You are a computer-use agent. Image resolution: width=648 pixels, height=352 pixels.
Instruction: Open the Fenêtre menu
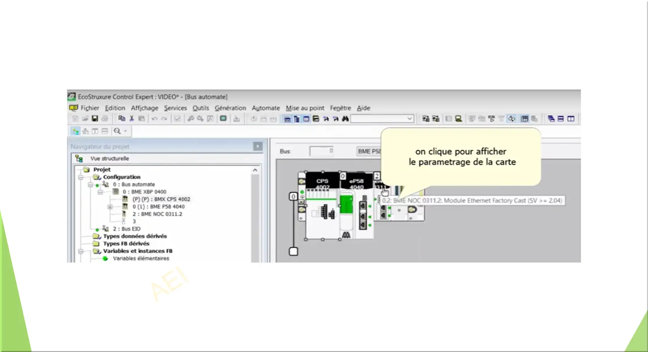[340, 108]
